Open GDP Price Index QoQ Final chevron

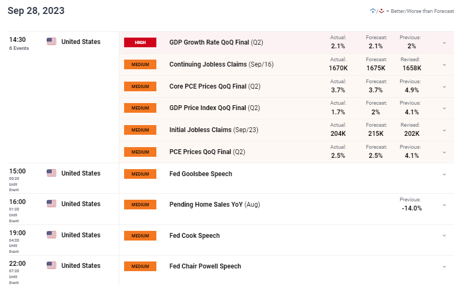pyautogui.click(x=444, y=108)
